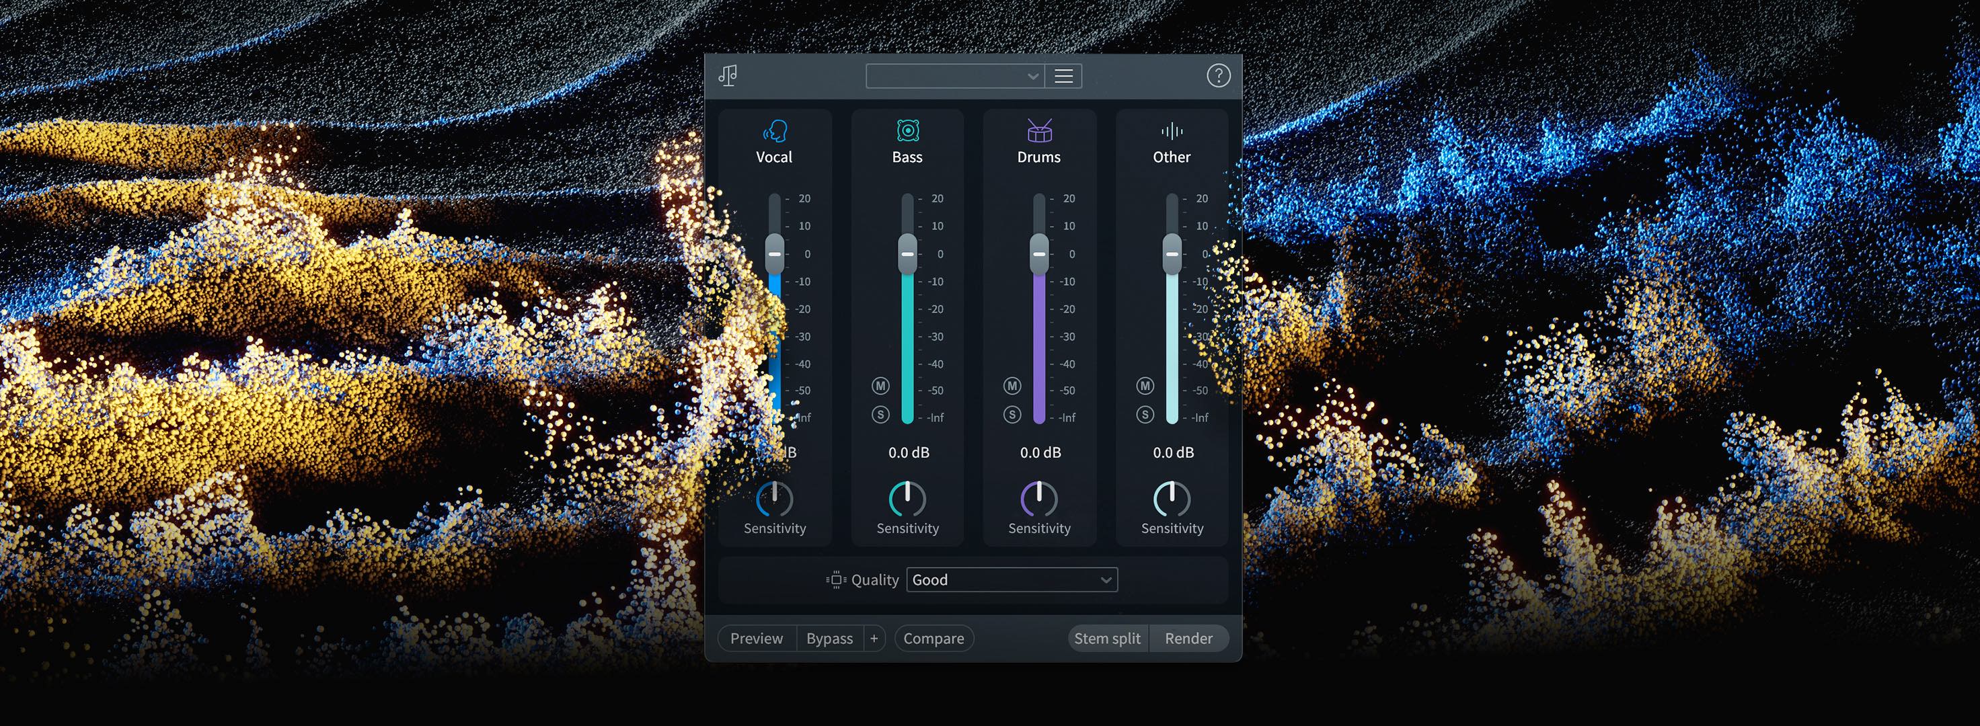Click the Other 0.0 dB gain value
Viewport: 1980px width, 726px height.
[x=1173, y=452]
